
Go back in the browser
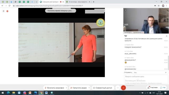pos(2,6)
